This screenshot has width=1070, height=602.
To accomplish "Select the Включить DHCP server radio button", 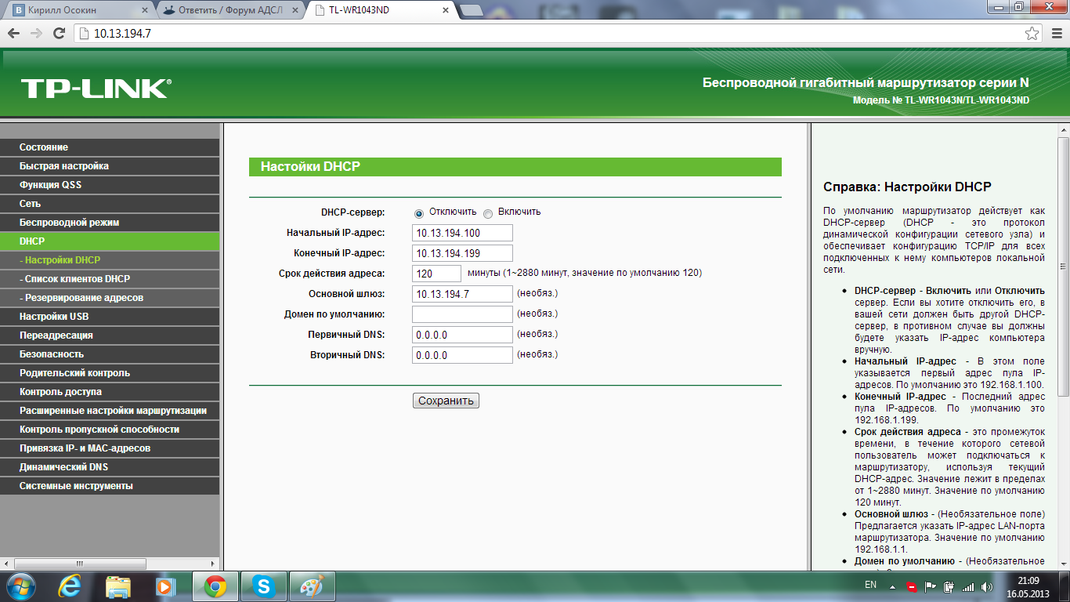I will tap(488, 213).
